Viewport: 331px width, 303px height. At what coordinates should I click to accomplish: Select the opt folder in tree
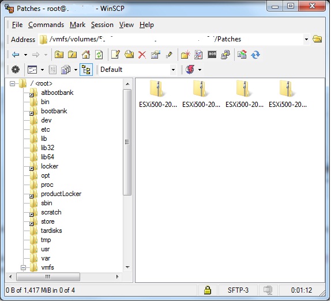45,175
